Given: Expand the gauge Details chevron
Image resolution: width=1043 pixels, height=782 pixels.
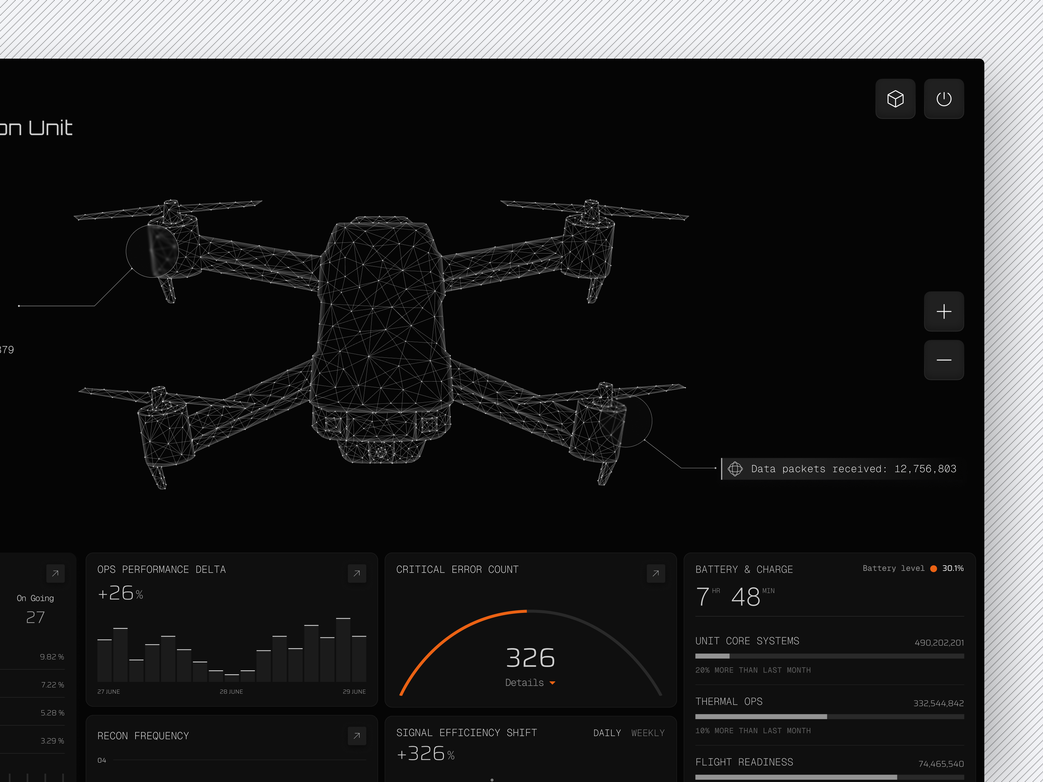Looking at the screenshot, I should pyautogui.click(x=553, y=683).
